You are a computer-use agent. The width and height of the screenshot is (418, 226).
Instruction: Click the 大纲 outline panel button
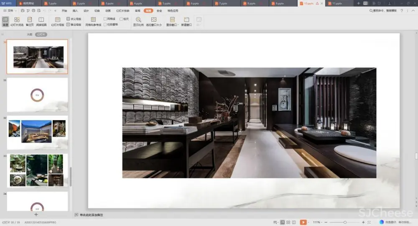click(29, 35)
